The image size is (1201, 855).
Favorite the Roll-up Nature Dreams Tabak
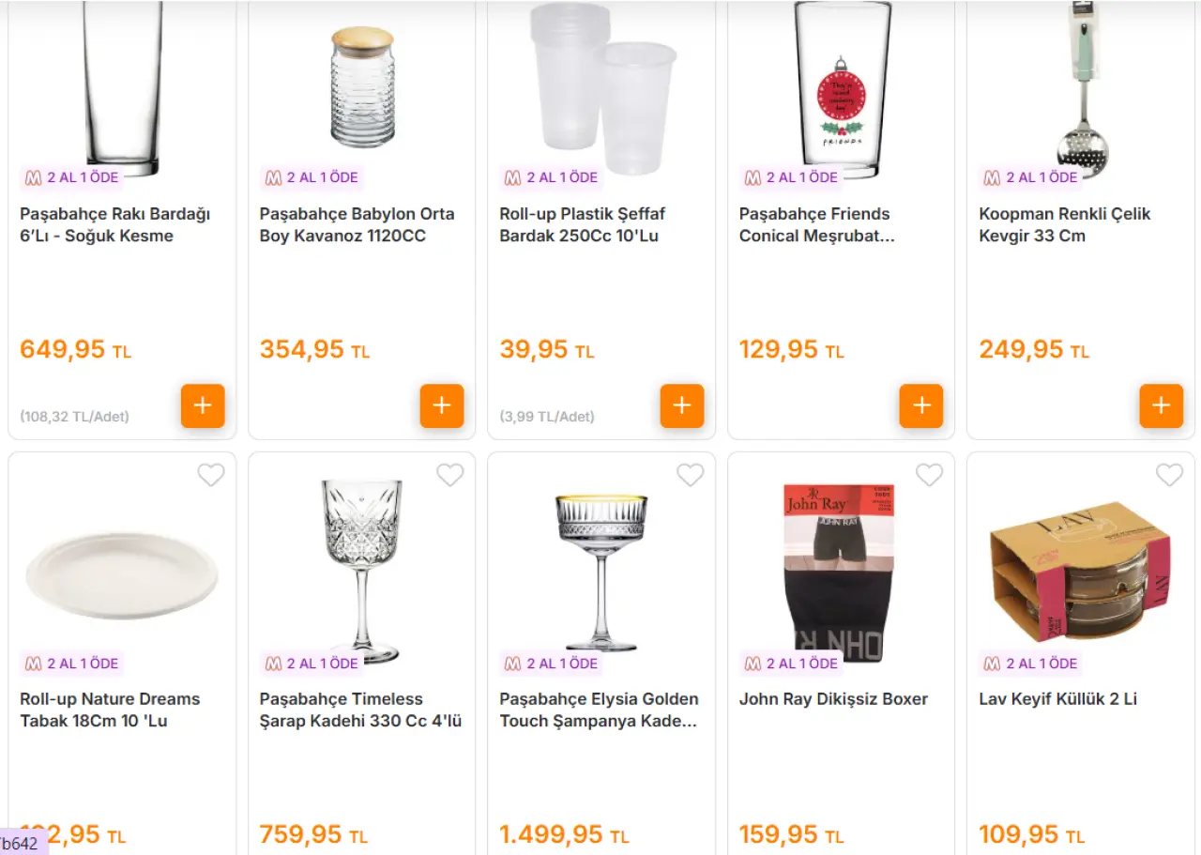pyautogui.click(x=211, y=476)
